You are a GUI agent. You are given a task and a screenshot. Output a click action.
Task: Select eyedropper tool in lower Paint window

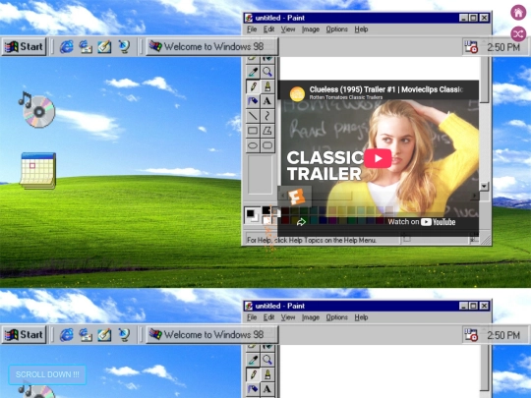click(x=253, y=360)
